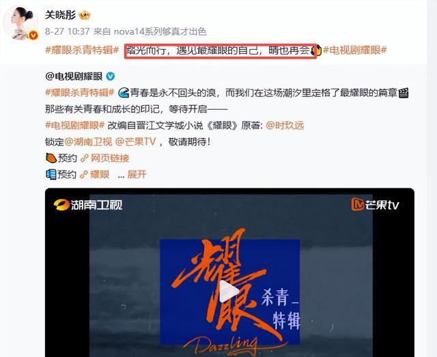Click the blue verified badge next to 电视剧耀眼
The height and width of the screenshot is (357, 437).
click(x=111, y=76)
